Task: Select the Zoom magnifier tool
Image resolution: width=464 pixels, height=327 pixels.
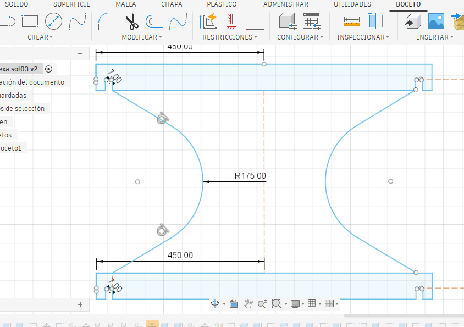Action: (262, 303)
